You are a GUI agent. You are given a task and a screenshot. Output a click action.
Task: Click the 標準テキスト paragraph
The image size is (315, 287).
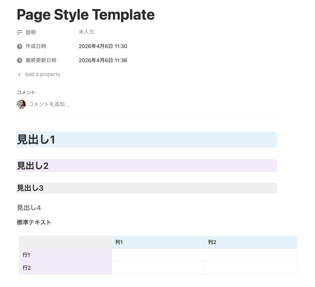(34, 222)
